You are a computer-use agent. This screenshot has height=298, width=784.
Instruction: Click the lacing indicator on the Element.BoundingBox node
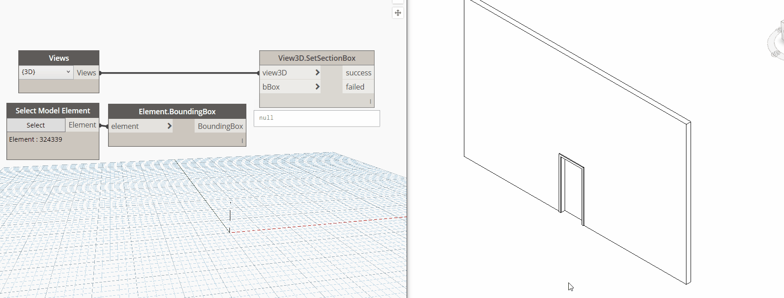click(242, 141)
